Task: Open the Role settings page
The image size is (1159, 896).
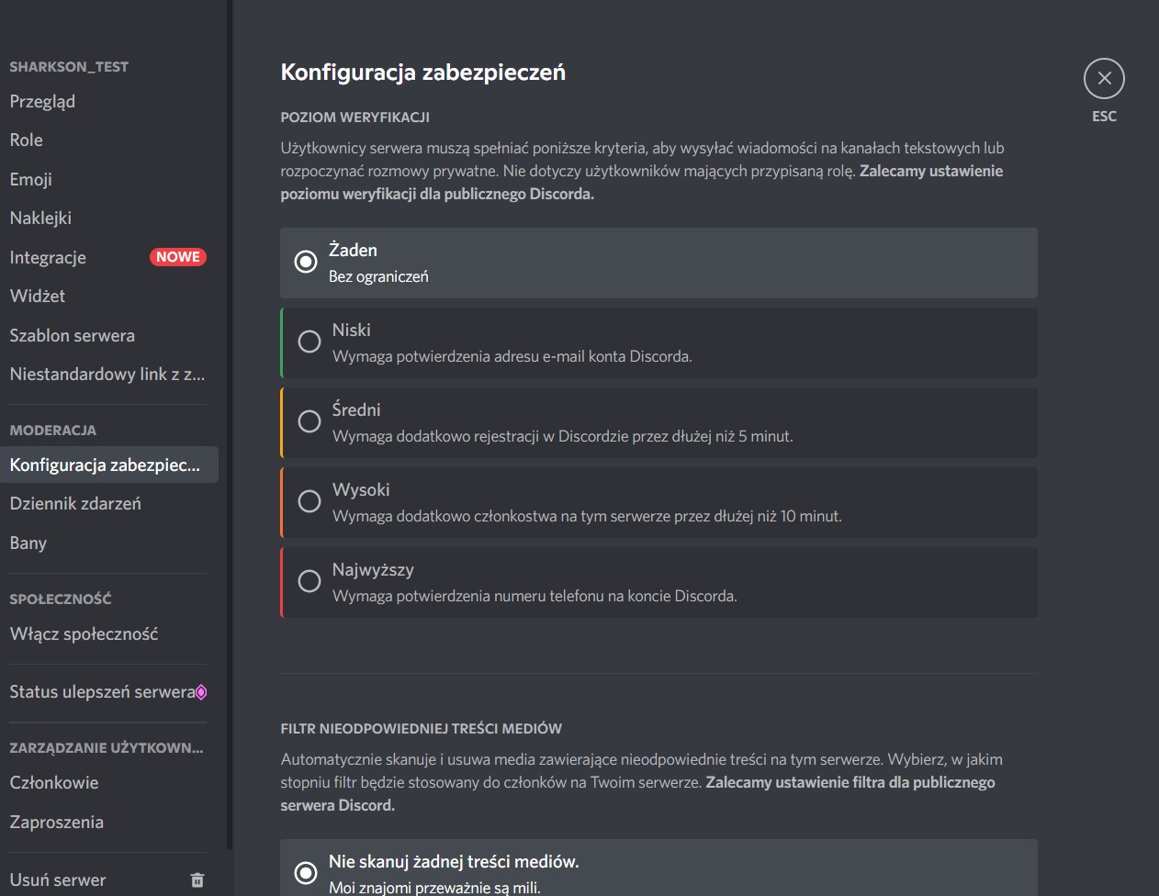Action: [27, 140]
